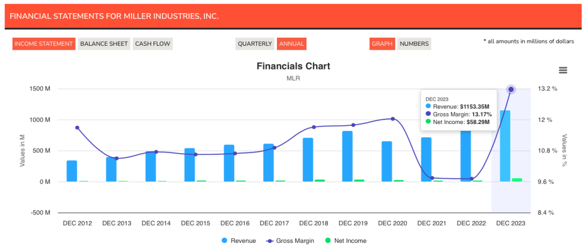Click the 'Financial Statements for Miller Industries' header
The image size is (586, 248).
tap(114, 17)
